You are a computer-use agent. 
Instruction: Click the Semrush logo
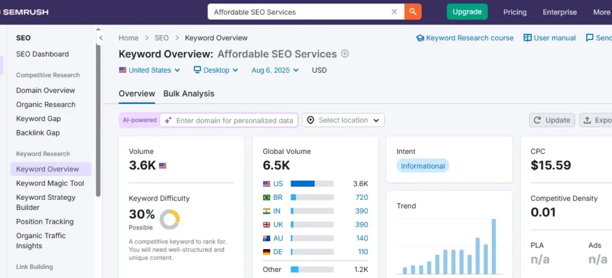point(24,12)
